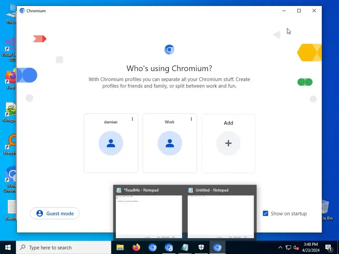Screen dimensions: 339x254
Task: Close the Chromium profile window
Action: coord(314,11)
